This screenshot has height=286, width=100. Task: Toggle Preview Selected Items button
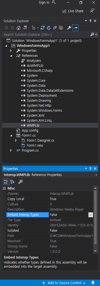pos(75,28)
